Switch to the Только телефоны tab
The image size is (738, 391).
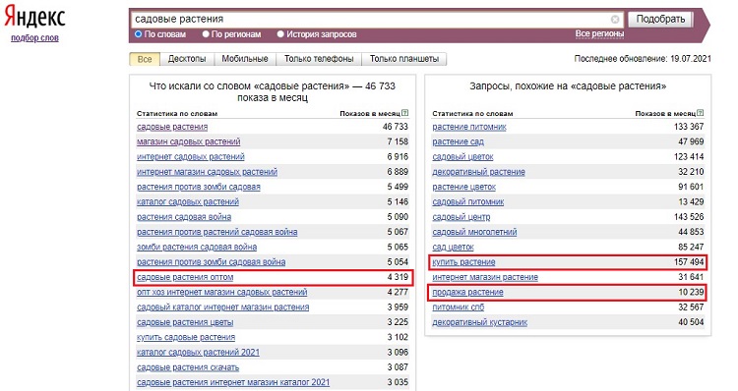point(319,59)
